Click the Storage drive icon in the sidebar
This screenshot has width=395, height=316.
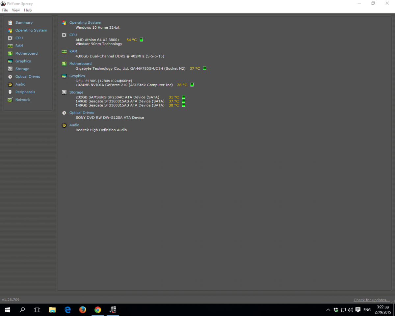point(10,69)
